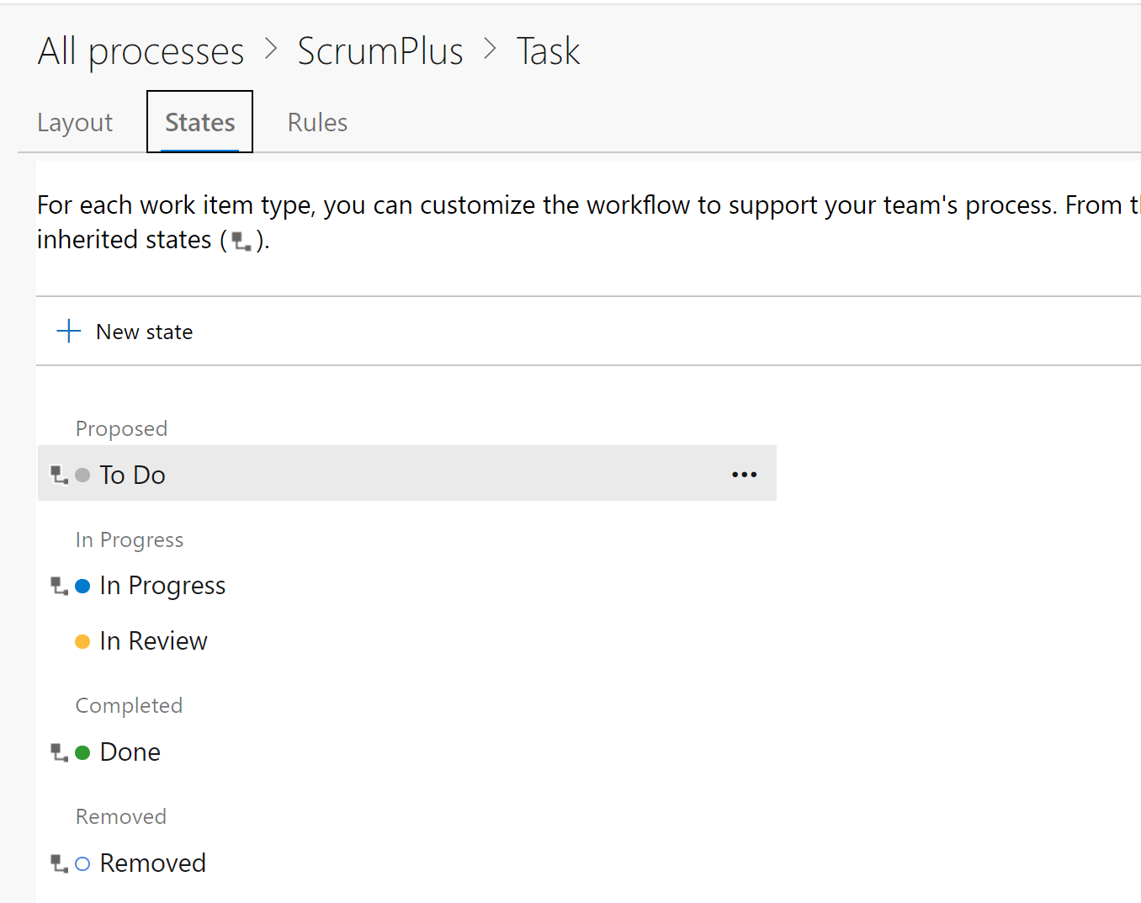Click the inherited state icon beside Removed
This screenshot has width=1141, height=903.
click(58, 863)
